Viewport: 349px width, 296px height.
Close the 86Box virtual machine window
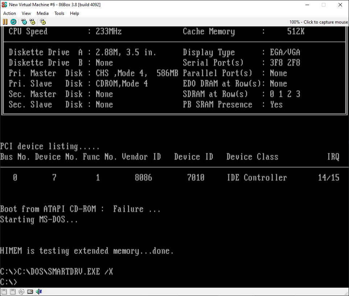pyautogui.click(x=340, y=5)
